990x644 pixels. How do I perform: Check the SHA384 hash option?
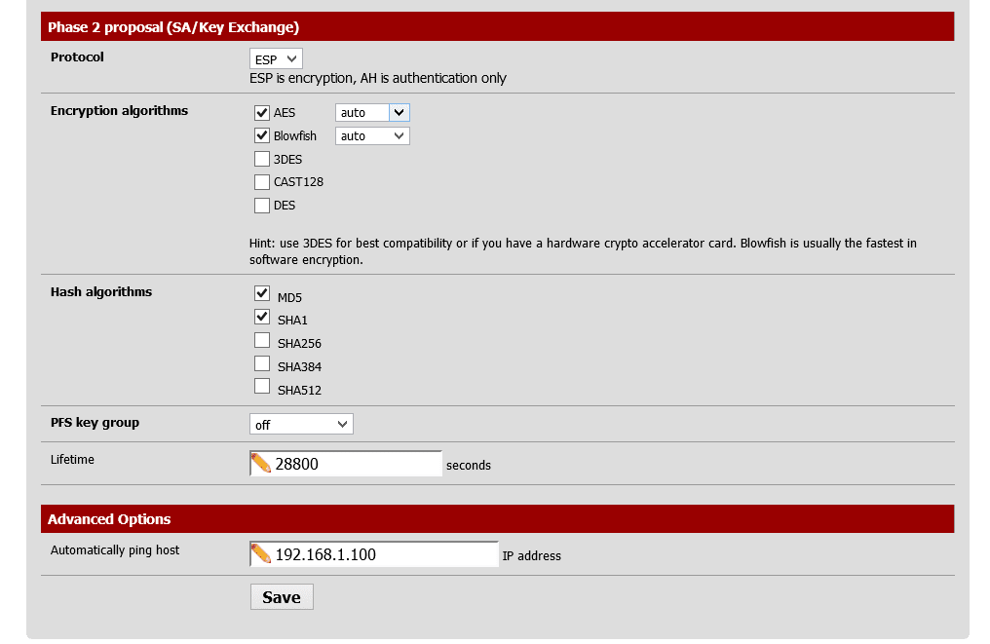click(x=261, y=363)
